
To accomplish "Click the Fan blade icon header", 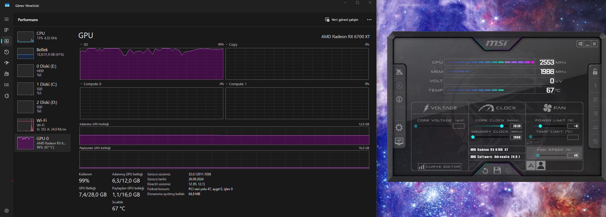I will (547, 108).
